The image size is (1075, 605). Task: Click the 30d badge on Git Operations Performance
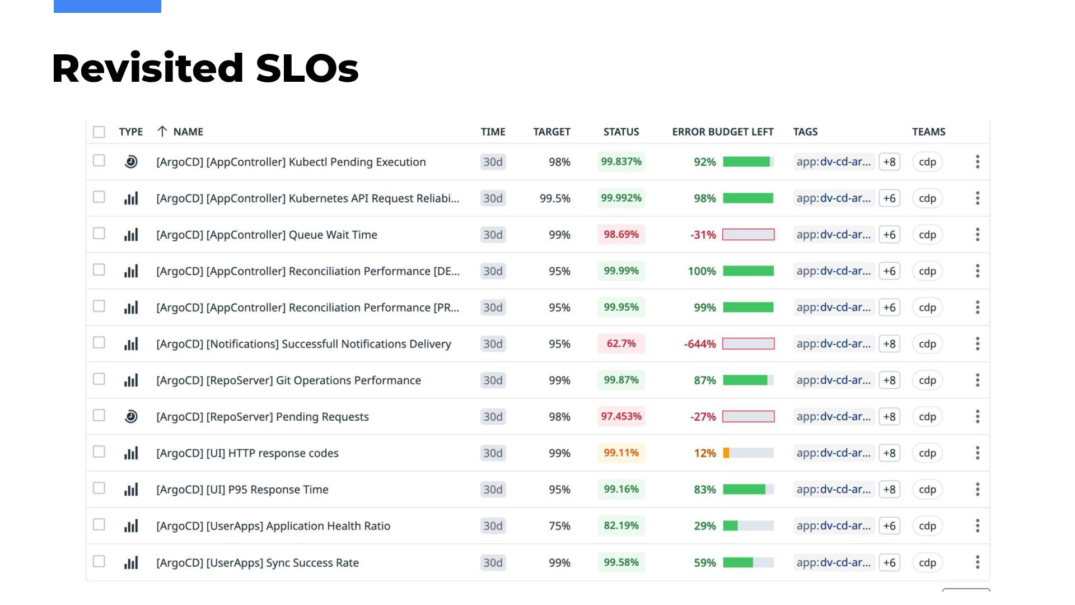[x=493, y=380]
